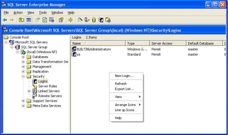
Task: Click the Run a Wizard wand icon
Action: click(80, 20)
